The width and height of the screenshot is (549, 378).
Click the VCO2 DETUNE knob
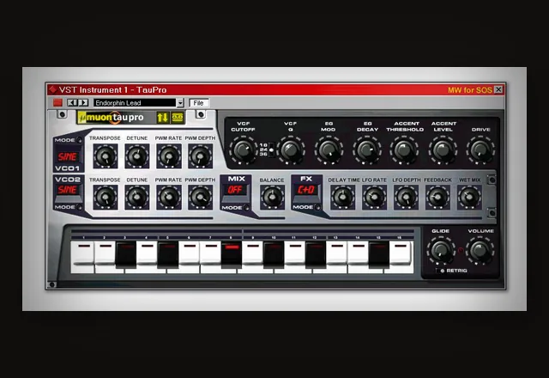137,197
